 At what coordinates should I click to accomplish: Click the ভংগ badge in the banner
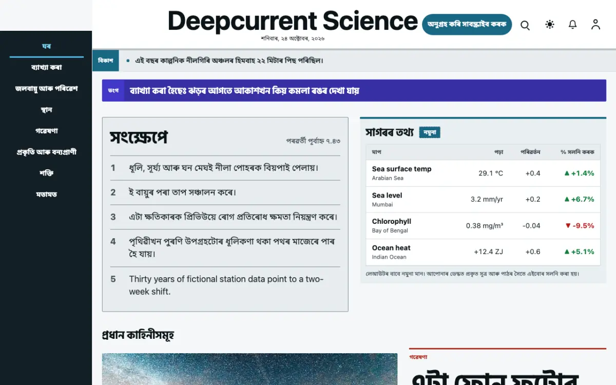click(x=113, y=90)
